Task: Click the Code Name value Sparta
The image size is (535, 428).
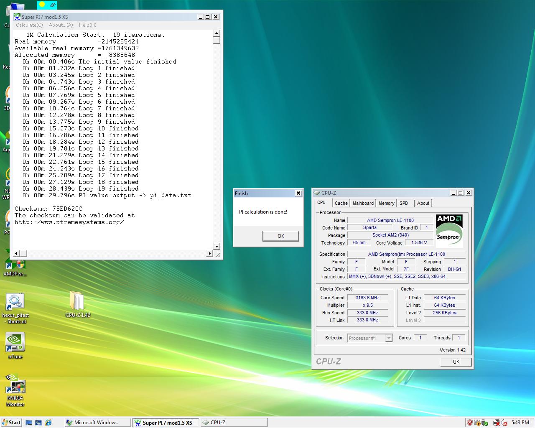Action: pos(369,228)
